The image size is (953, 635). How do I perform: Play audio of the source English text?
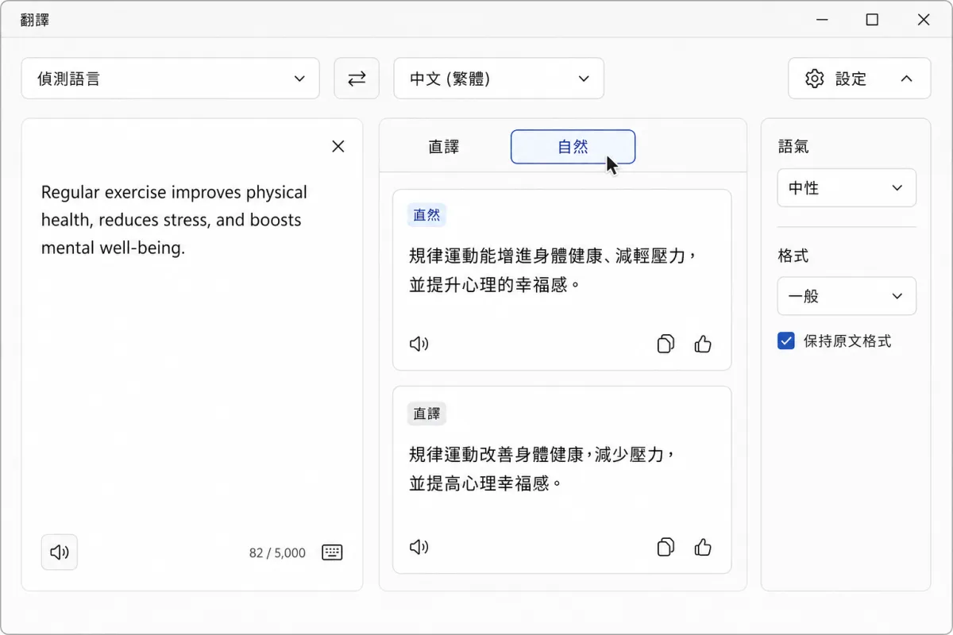(60, 552)
